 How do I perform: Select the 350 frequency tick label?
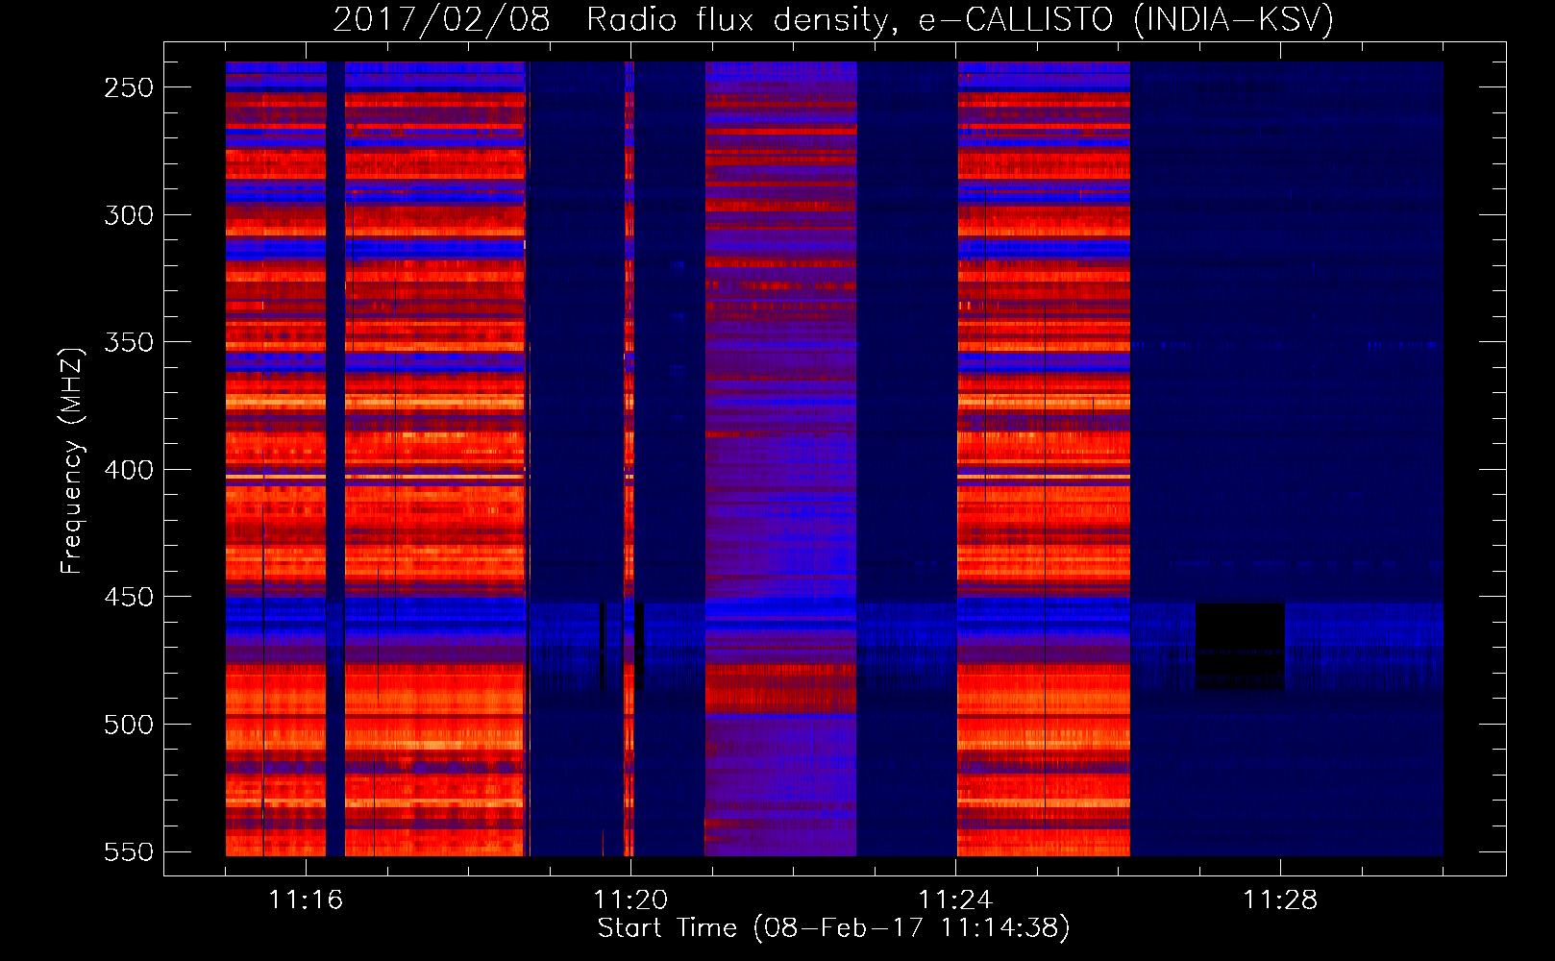tap(129, 342)
